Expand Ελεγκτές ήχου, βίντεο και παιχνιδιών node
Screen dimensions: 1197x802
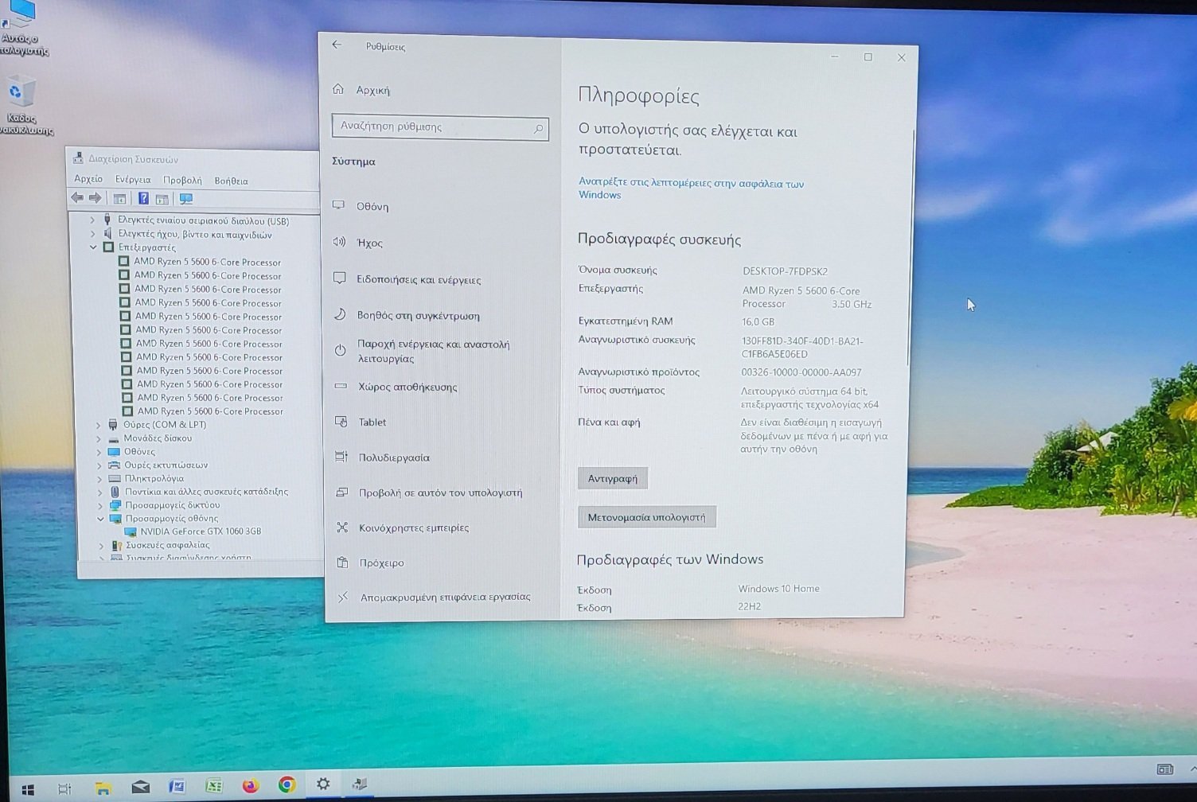tap(93, 234)
